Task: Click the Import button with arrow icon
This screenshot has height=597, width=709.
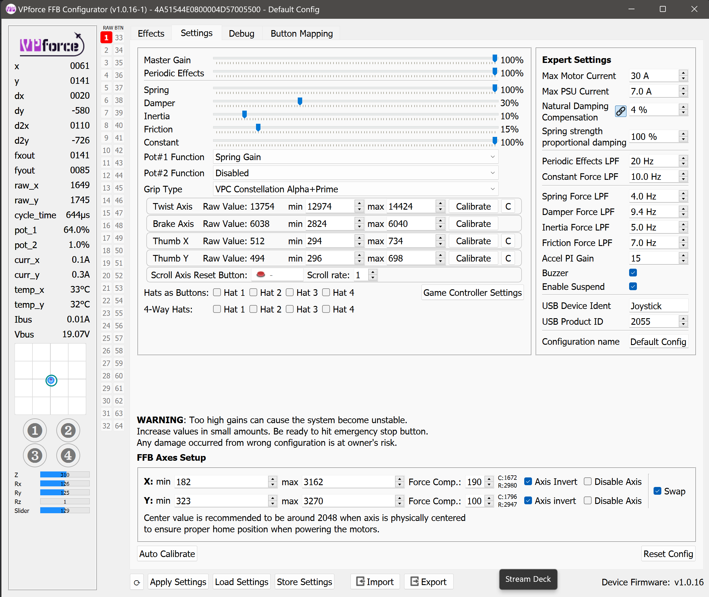Action: point(375,581)
